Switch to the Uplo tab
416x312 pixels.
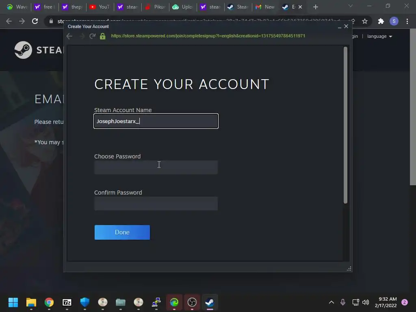[183, 7]
